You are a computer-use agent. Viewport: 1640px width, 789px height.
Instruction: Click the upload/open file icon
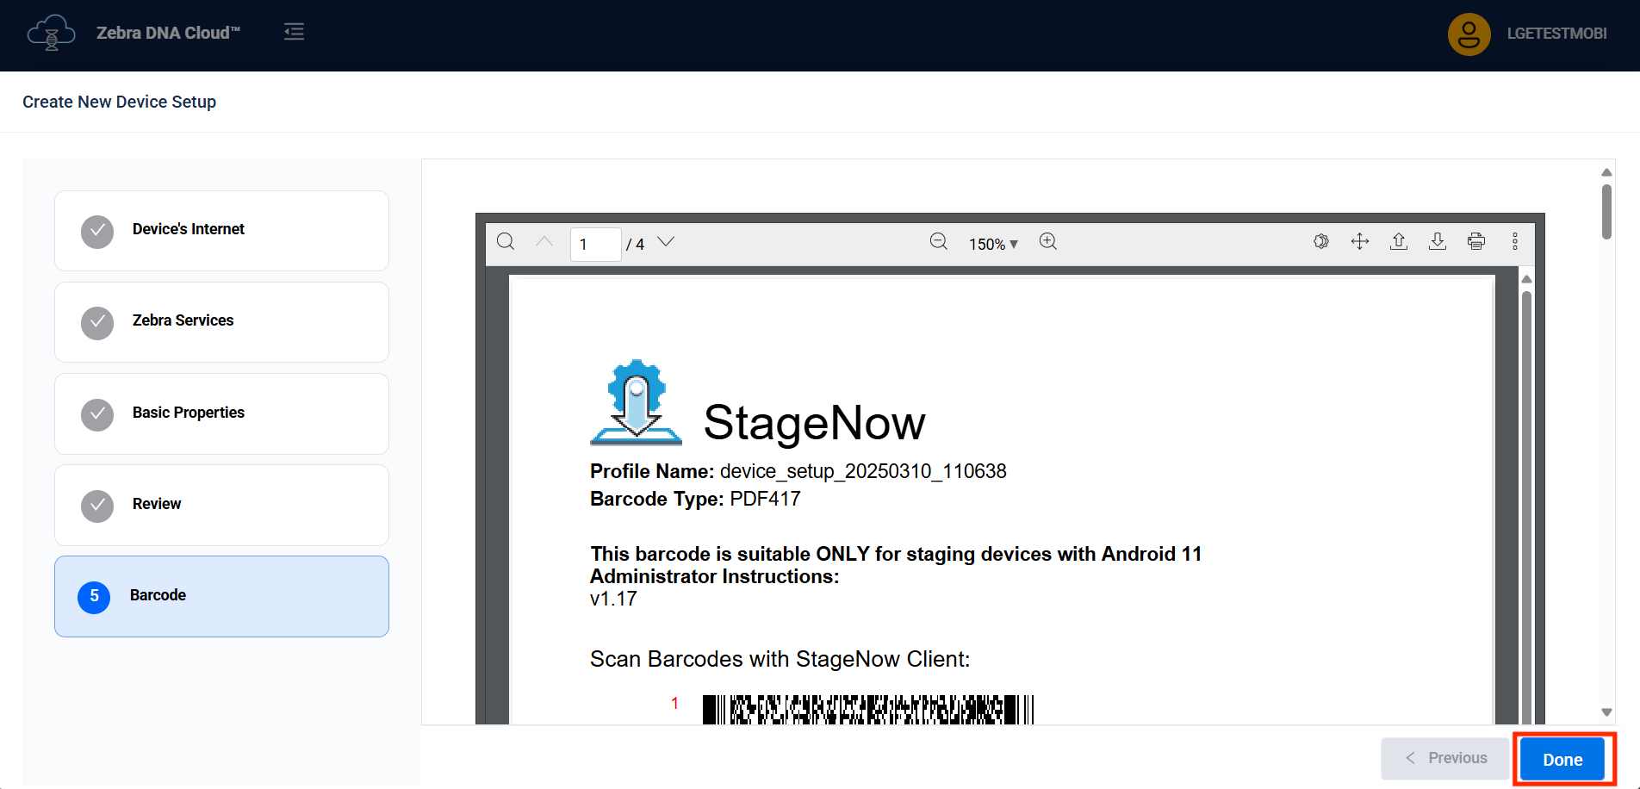click(x=1399, y=242)
